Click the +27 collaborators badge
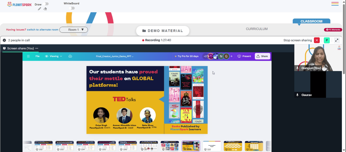 (x=205, y=56)
